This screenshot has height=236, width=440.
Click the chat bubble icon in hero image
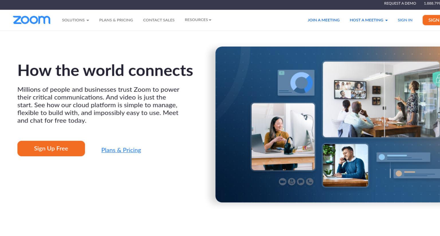click(x=300, y=182)
